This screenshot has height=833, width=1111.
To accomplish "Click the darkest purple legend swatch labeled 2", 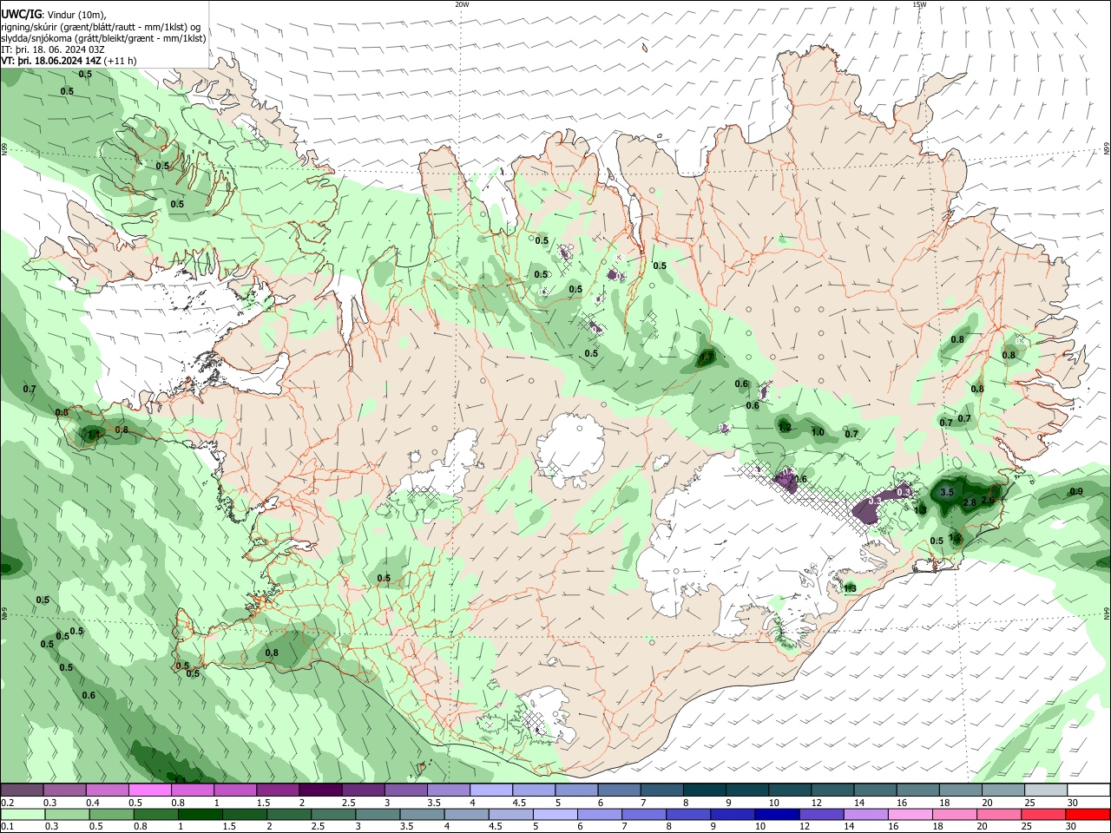I will 320,790.
